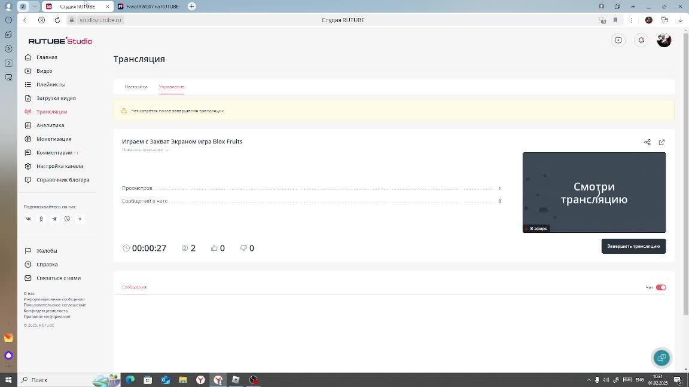Open a new browser tab
The width and height of the screenshot is (689, 387).
point(191,6)
